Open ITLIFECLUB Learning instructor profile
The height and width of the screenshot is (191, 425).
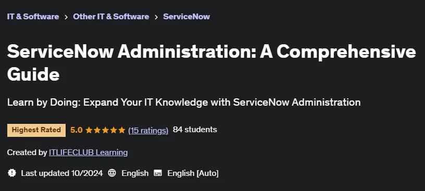click(x=89, y=152)
